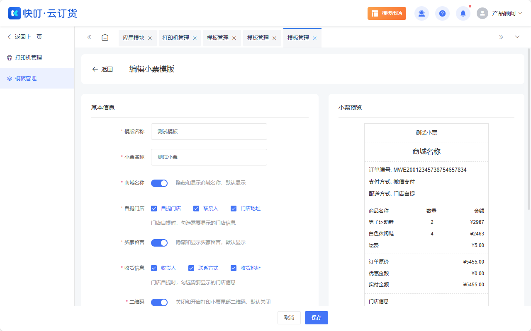Click the 小票名称 input field
Image resolution: width=531 pixels, height=331 pixels.
[209, 157]
